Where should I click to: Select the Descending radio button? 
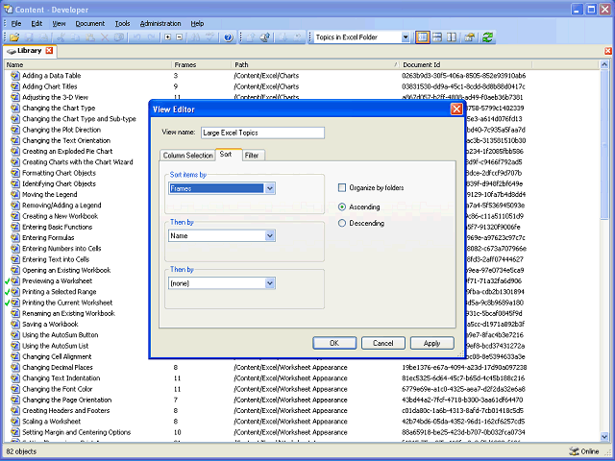[x=342, y=223]
